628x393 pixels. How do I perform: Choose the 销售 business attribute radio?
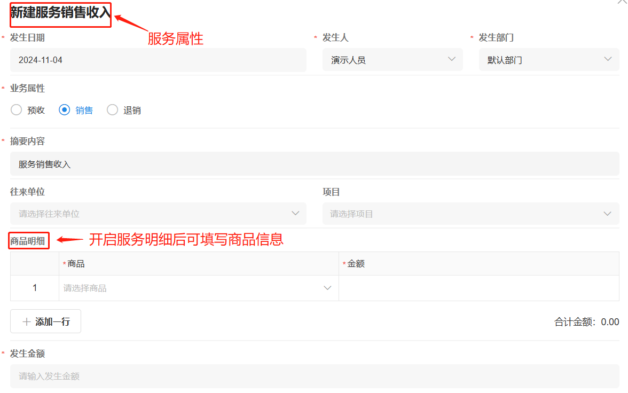click(65, 110)
